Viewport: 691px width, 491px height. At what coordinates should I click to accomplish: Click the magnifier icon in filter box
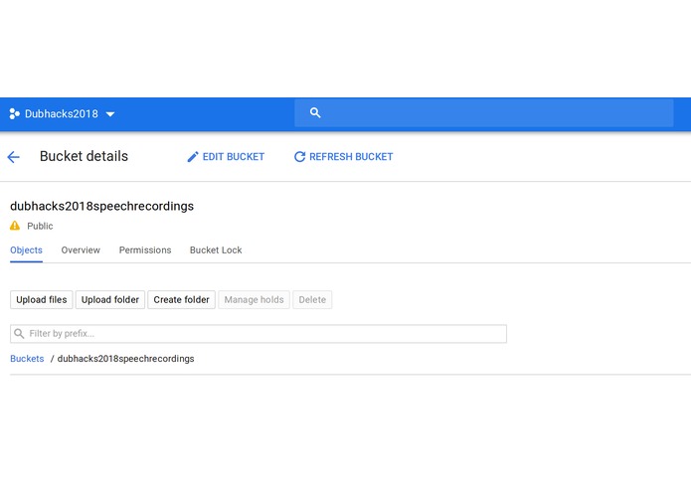coord(19,333)
